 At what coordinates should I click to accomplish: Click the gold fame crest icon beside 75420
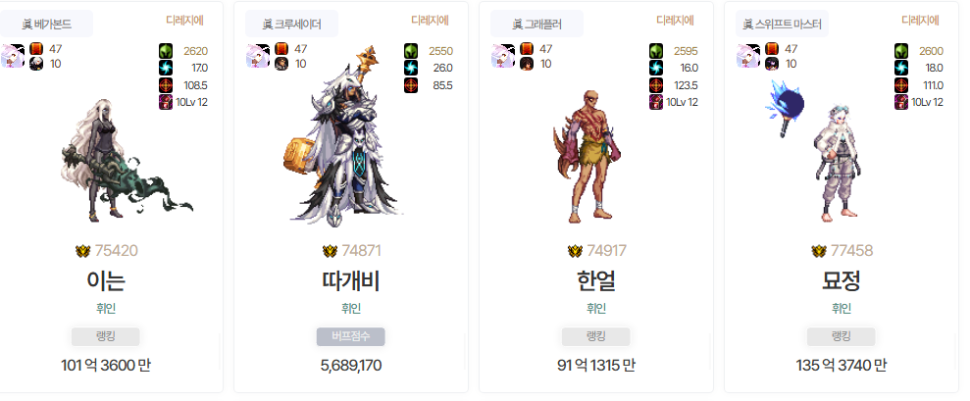coord(83,251)
